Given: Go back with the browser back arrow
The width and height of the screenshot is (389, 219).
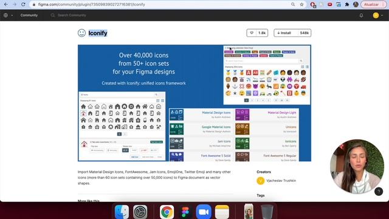Looking at the screenshot, I should click(6, 4).
